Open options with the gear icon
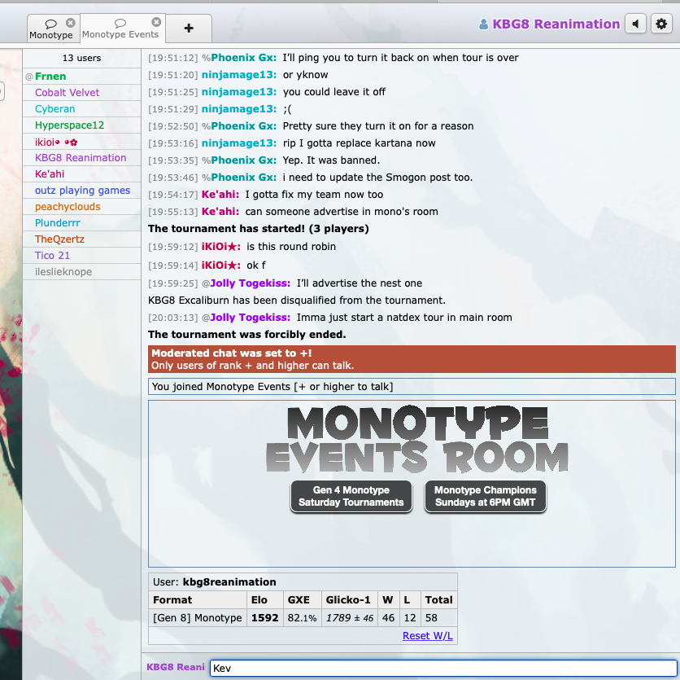The image size is (680, 680). pos(661,24)
